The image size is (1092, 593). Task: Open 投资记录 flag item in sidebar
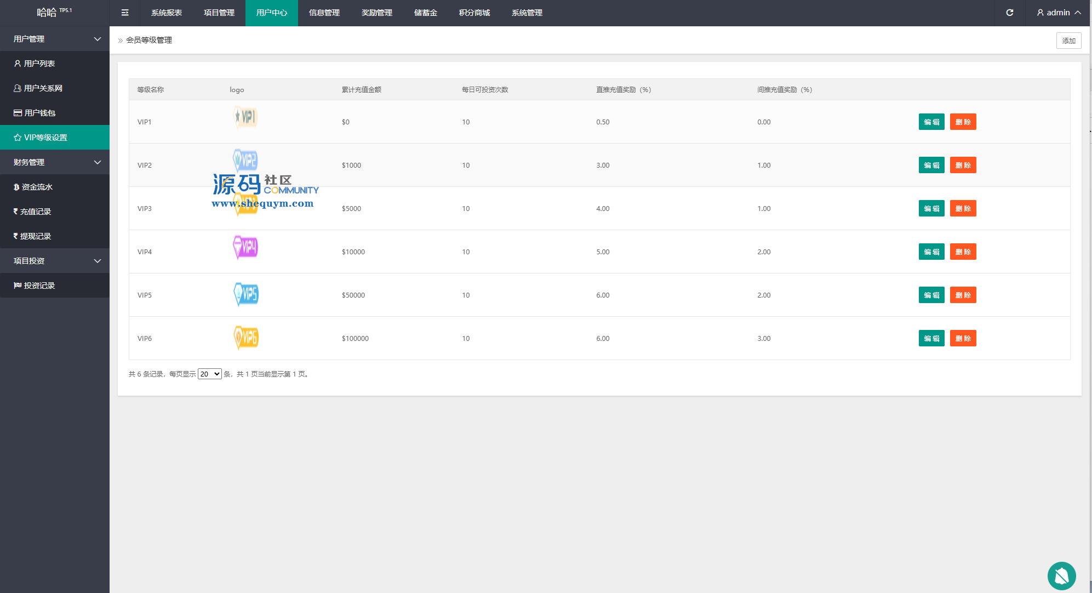point(39,286)
